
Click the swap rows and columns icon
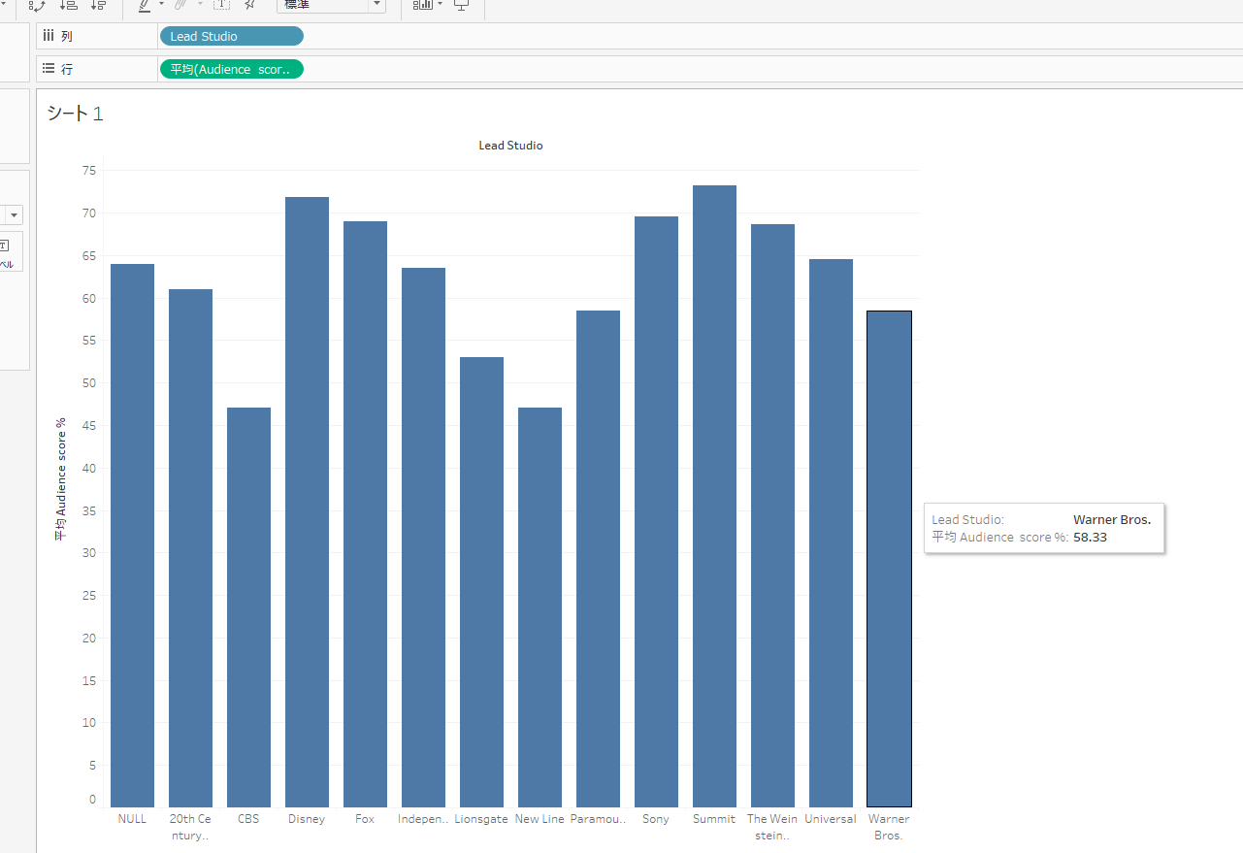[38, 5]
